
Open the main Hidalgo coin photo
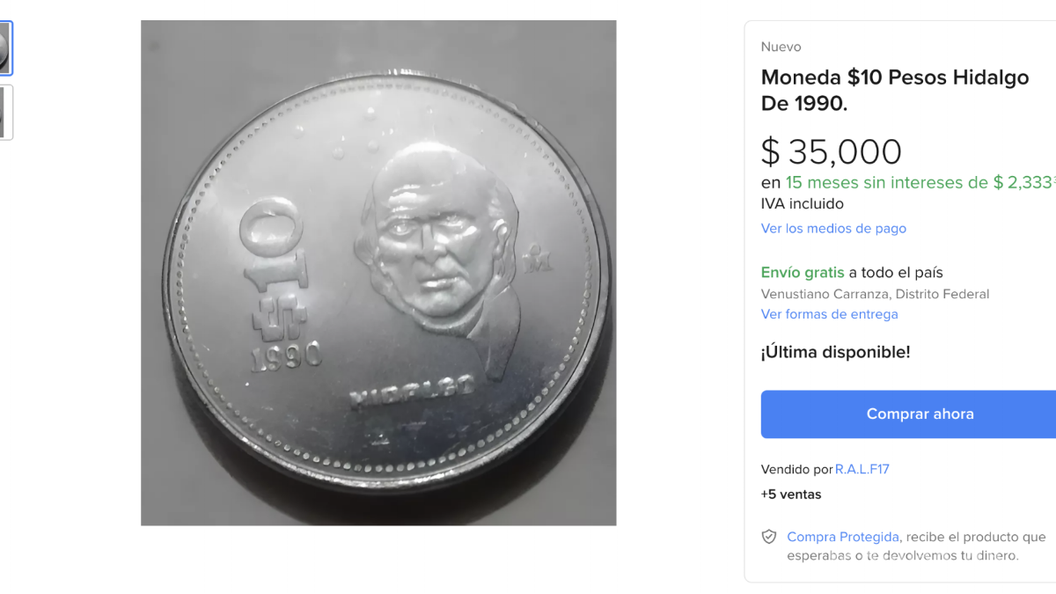point(378,273)
